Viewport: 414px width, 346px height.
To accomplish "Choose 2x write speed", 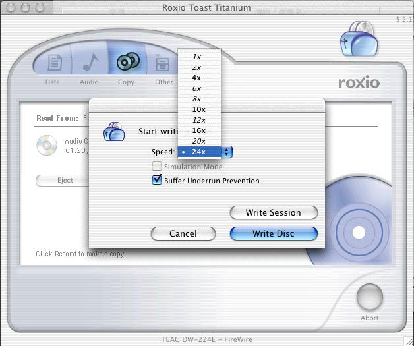I will 199,67.
